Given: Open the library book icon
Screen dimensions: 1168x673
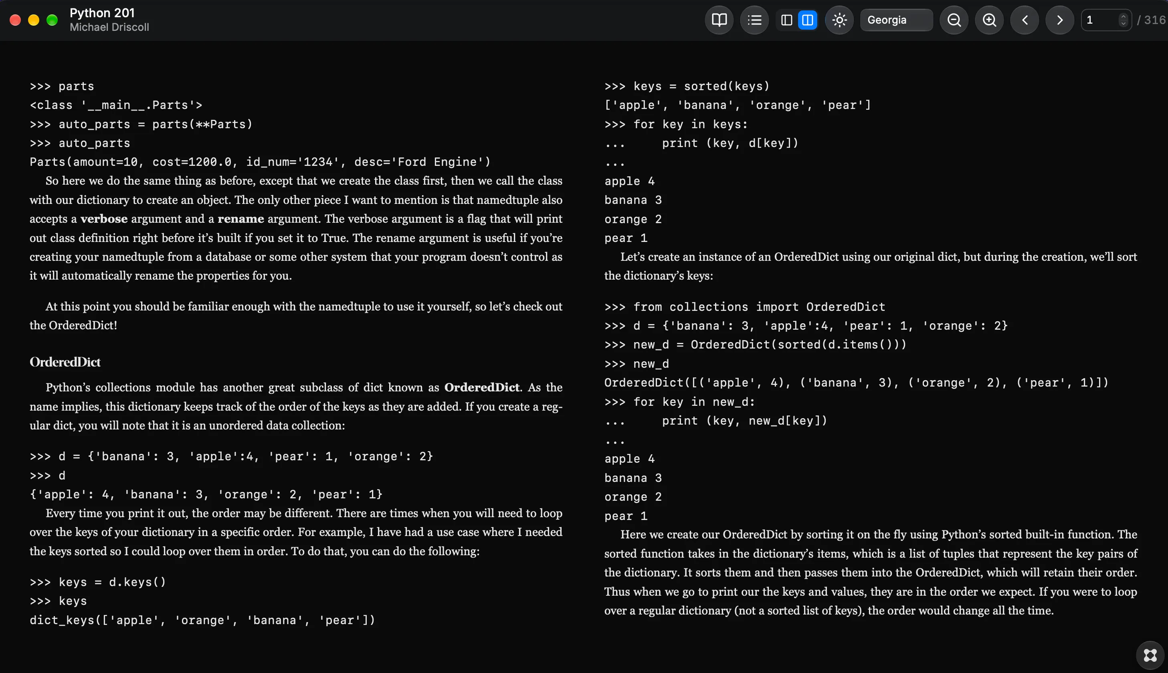Looking at the screenshot, I should (719, 20).
